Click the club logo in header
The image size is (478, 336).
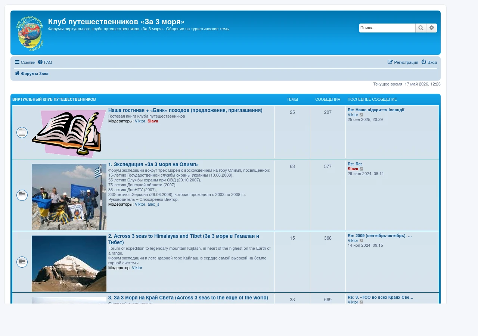point(30,33)
